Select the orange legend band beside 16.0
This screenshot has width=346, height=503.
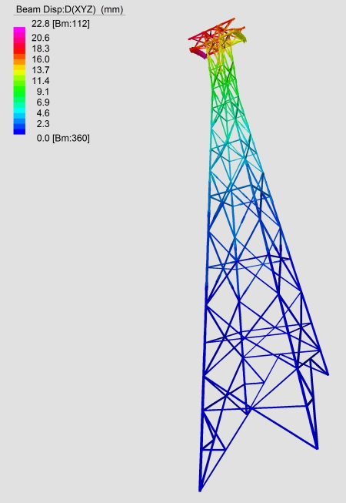pyautogui.click(x=19, y=59)
